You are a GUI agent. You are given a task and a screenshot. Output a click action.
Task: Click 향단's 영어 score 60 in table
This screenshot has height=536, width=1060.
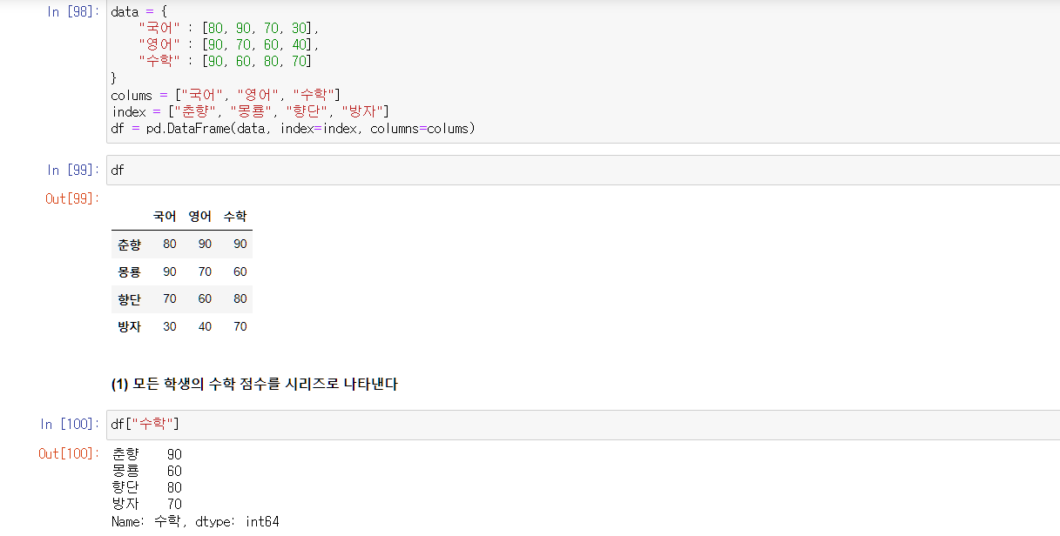pos(205,299)
